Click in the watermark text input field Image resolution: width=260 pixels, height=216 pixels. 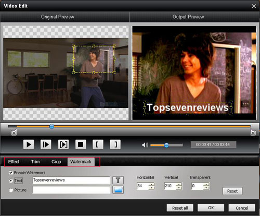pyautogui.click(x=71, y=180)
